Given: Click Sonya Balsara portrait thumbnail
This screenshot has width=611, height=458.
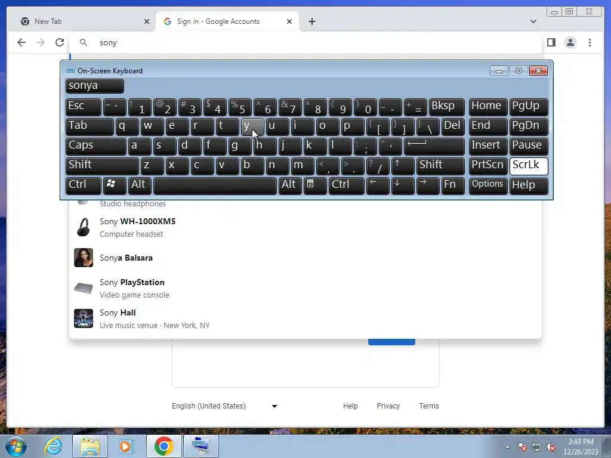Looking at the screenshot, I should (84, 258).
